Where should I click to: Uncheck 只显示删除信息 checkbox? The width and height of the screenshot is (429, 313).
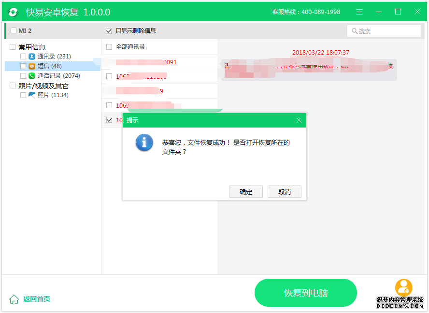coord(109,30)
